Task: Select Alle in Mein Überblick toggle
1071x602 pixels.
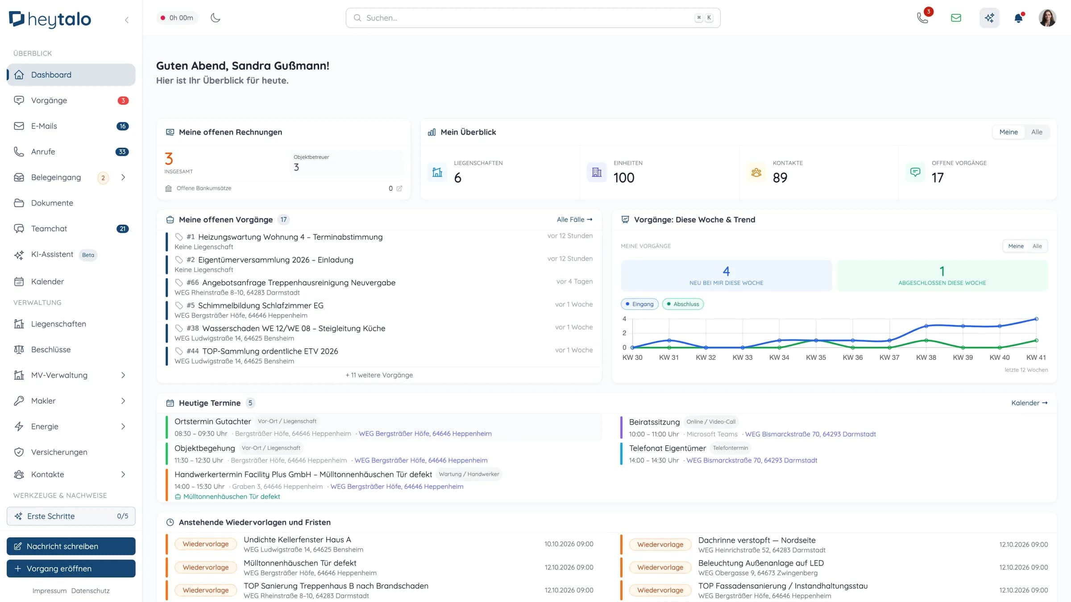Action: click(1037, 132)
